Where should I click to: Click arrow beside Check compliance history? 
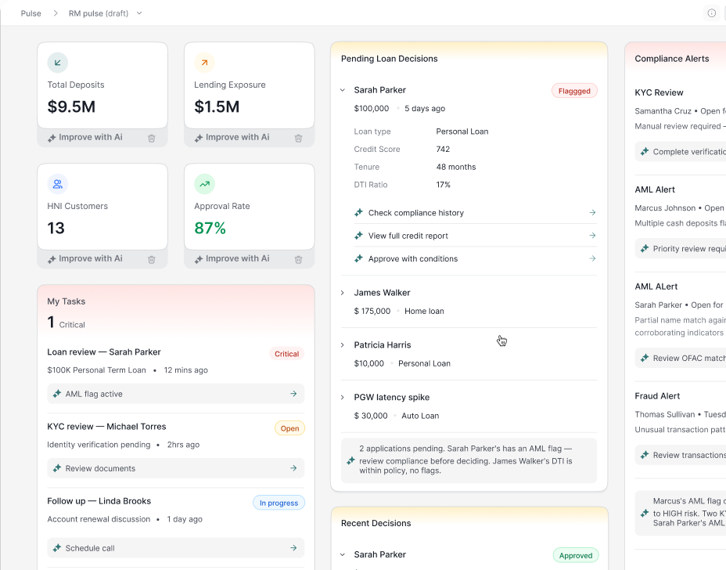[592, 212]
